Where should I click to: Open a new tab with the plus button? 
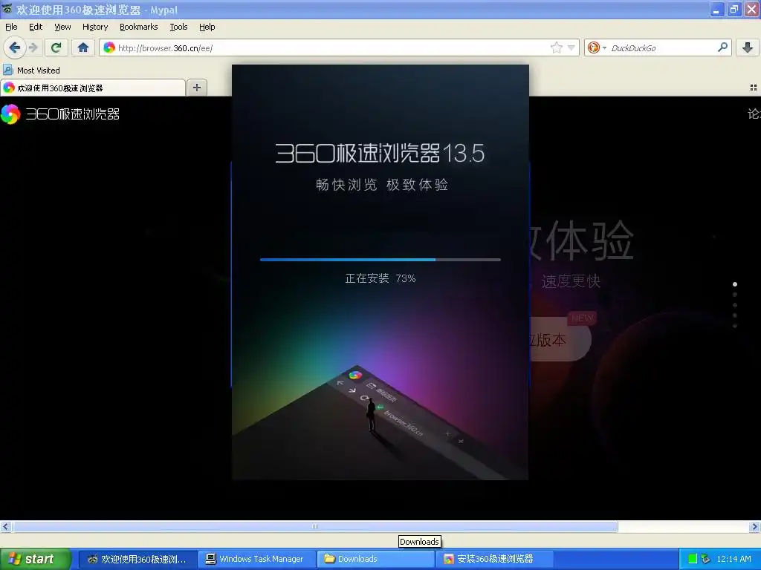[196, 88]
